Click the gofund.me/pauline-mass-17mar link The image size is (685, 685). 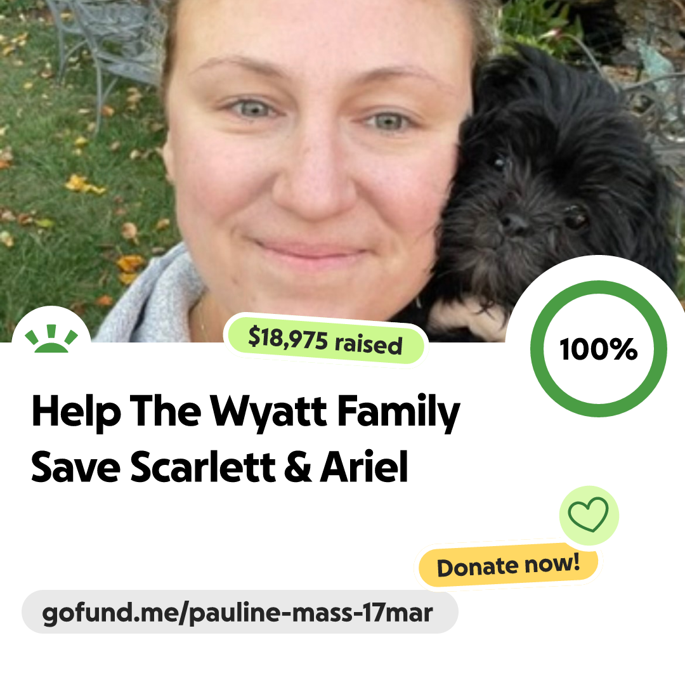[x=239, y=612]
